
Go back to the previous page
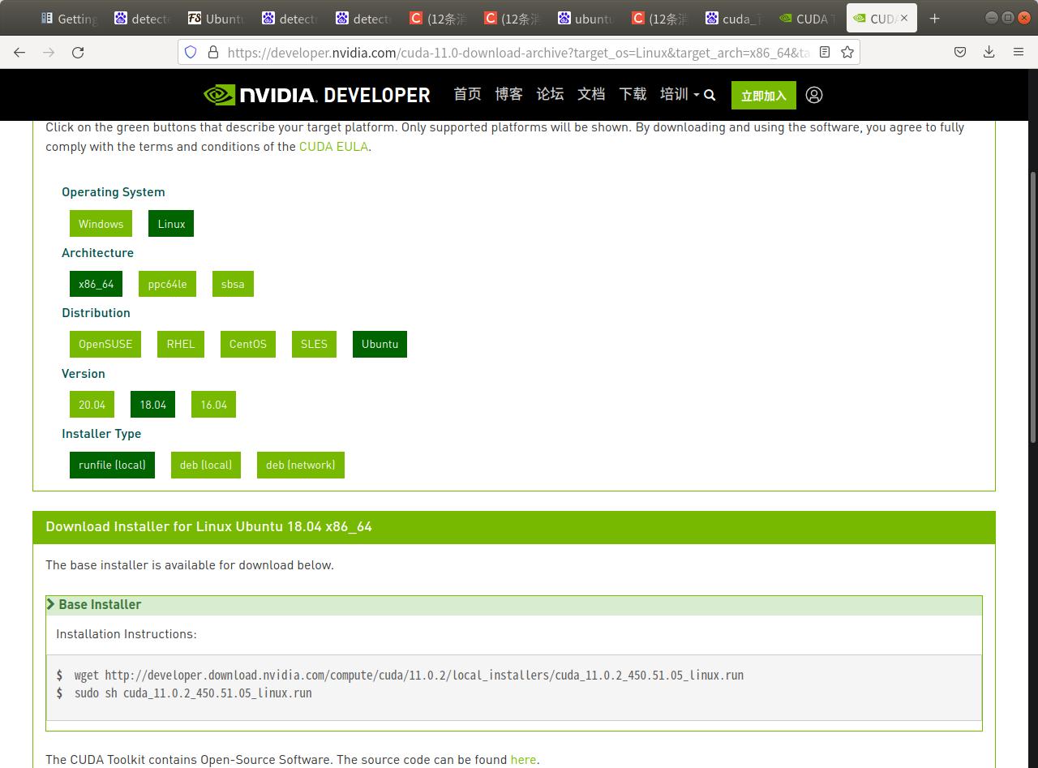pos(19,52)
